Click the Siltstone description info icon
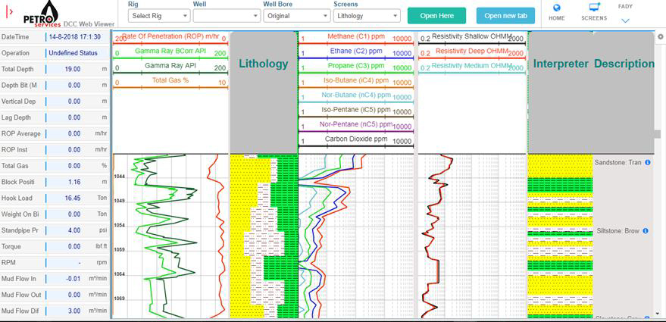This screenshot has width=666, height=322. coord(648,230)
